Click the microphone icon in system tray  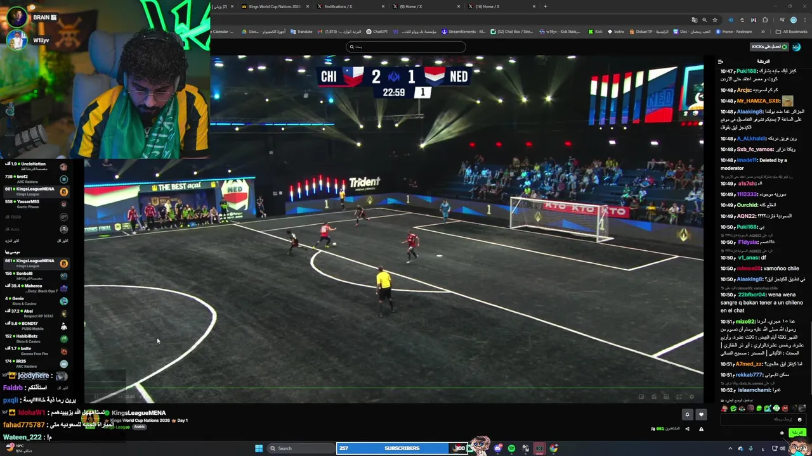(x=750, y=448)
